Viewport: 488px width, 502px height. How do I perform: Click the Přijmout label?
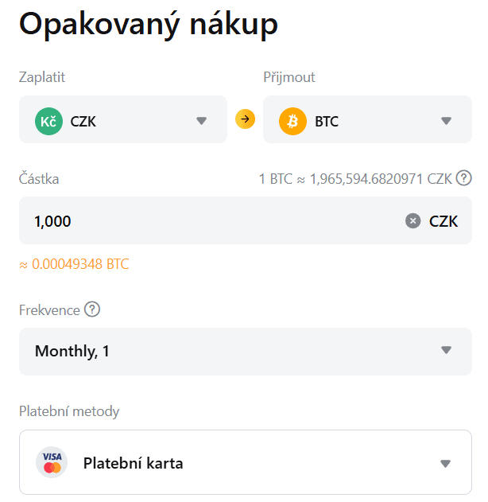tap(289, 77)
